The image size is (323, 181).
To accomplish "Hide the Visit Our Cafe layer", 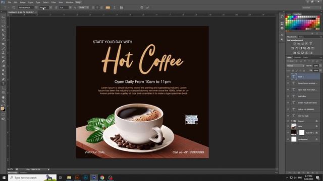I will (x=288, y=116).
